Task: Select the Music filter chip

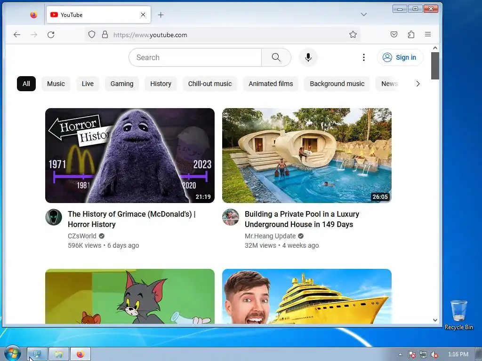Action: [x=56, y=84]
